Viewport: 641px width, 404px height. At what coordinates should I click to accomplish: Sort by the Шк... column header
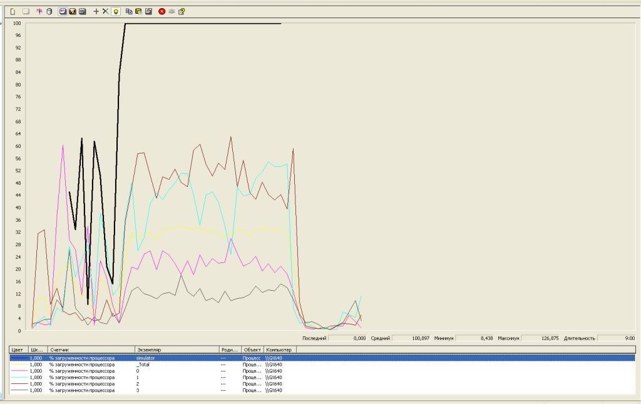(x=38, y=350)
